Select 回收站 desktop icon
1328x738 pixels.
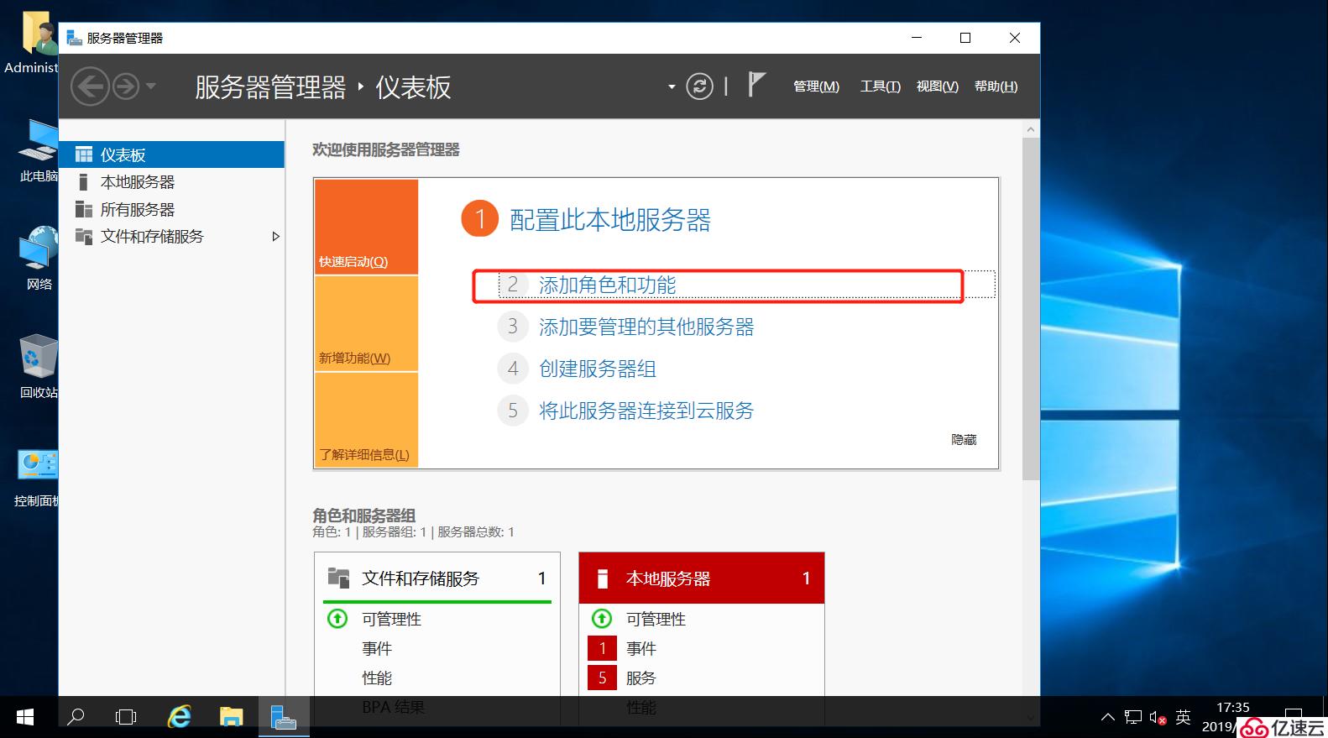pos(39,367)
